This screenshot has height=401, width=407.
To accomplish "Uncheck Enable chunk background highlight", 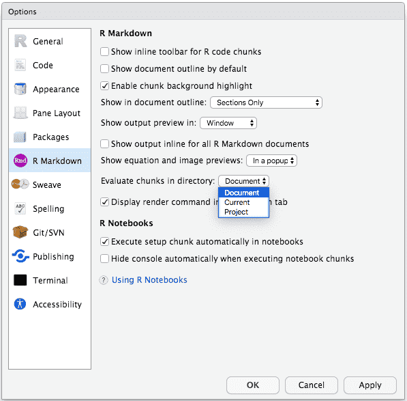I will point(104,86).
